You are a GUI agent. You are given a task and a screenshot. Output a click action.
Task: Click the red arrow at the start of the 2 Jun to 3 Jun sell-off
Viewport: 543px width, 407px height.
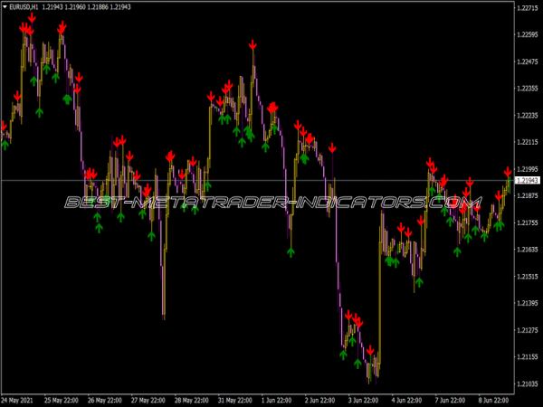tap(333, 147)
